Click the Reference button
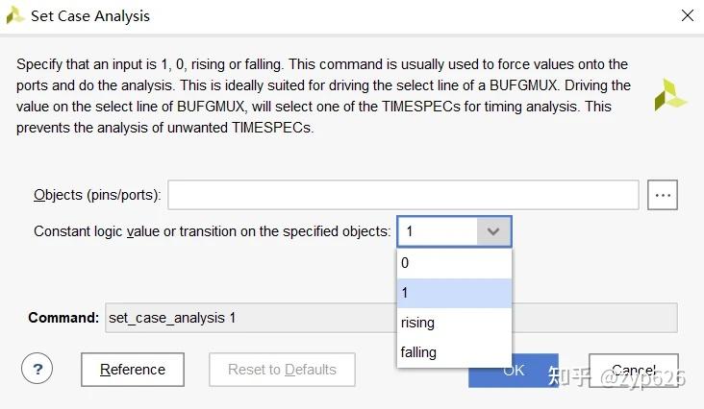 133,370
